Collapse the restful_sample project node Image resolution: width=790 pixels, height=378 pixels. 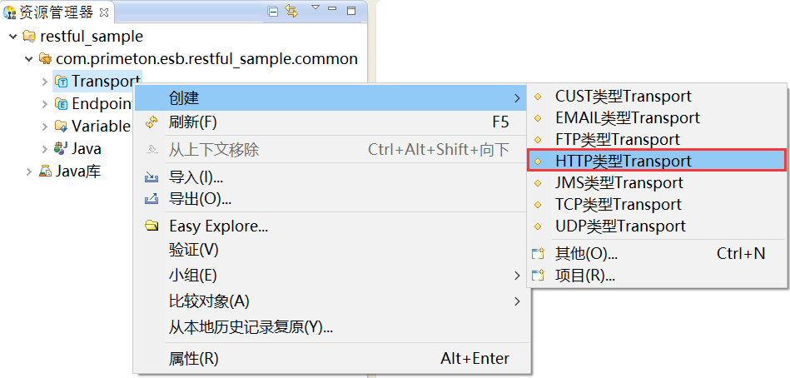13,37
